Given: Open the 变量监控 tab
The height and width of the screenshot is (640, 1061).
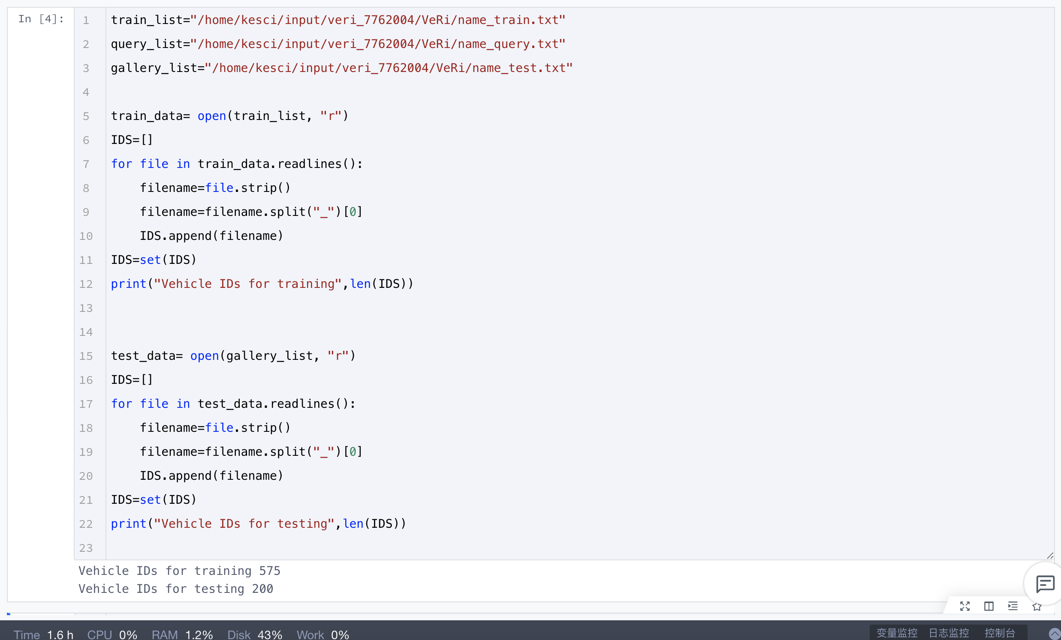Looking at the screenshot, I should click(x=897, y=633).
